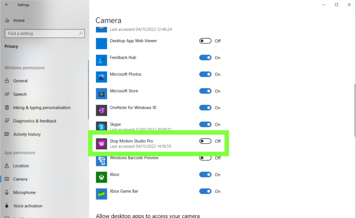The image size is (356, 218).
Task: Click the sidebar vertical scrollbar
Action: coord(88,90)
